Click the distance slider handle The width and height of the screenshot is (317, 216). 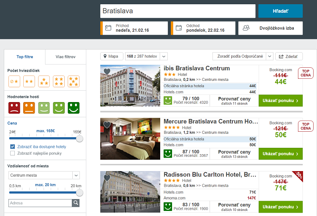click(x=79, y=193)
